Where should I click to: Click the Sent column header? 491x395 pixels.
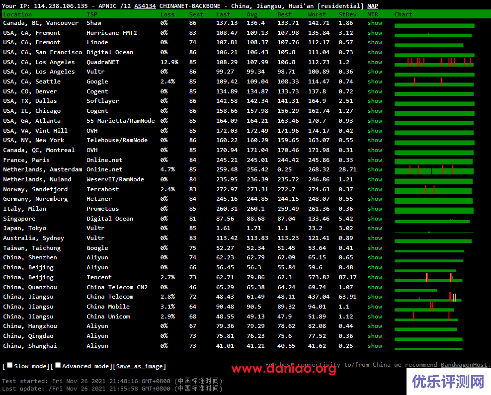[x=196, y=14]
